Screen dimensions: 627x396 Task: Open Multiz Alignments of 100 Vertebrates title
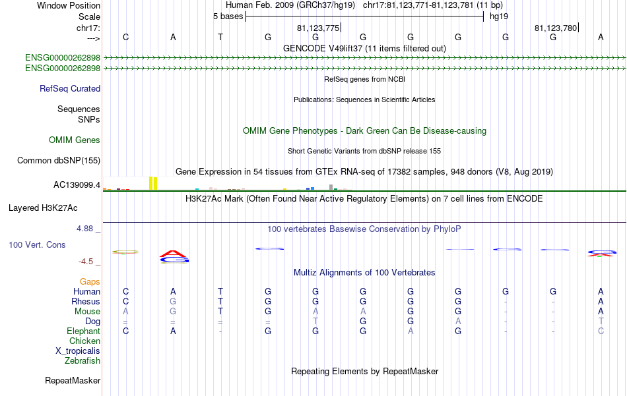point(365,273)
